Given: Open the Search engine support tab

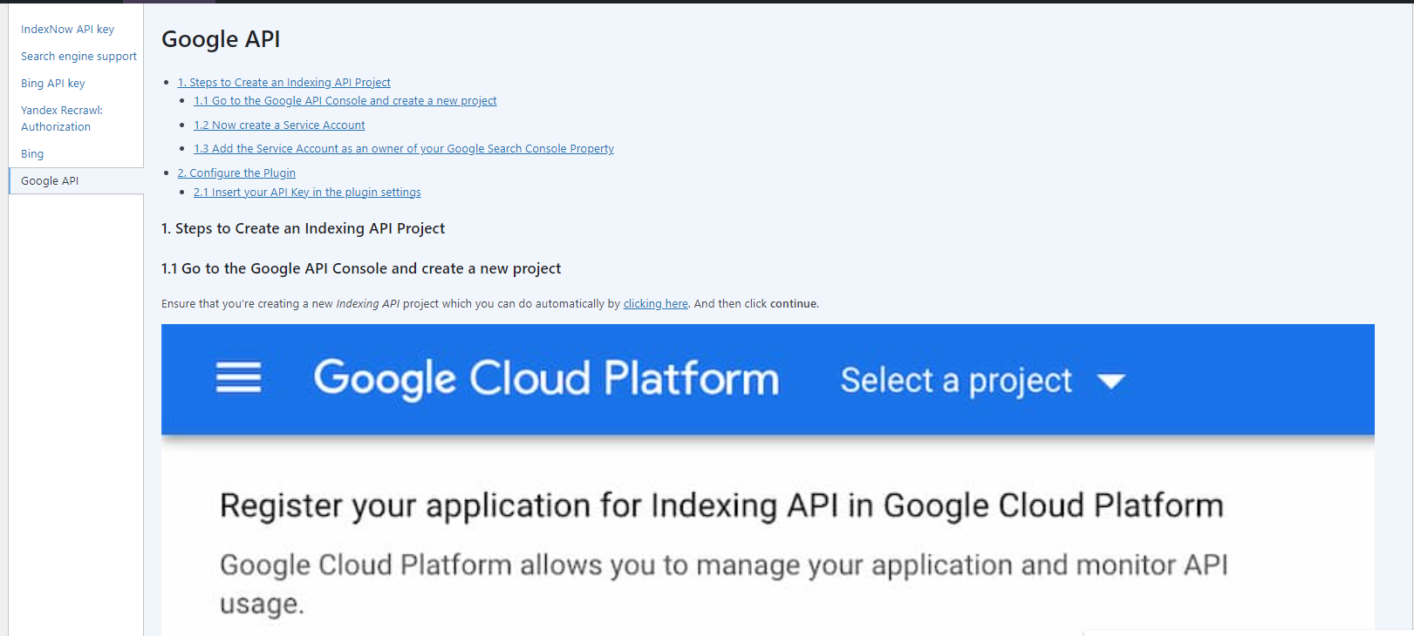Looking at the screenshot, I should click(x=79, y=57).
